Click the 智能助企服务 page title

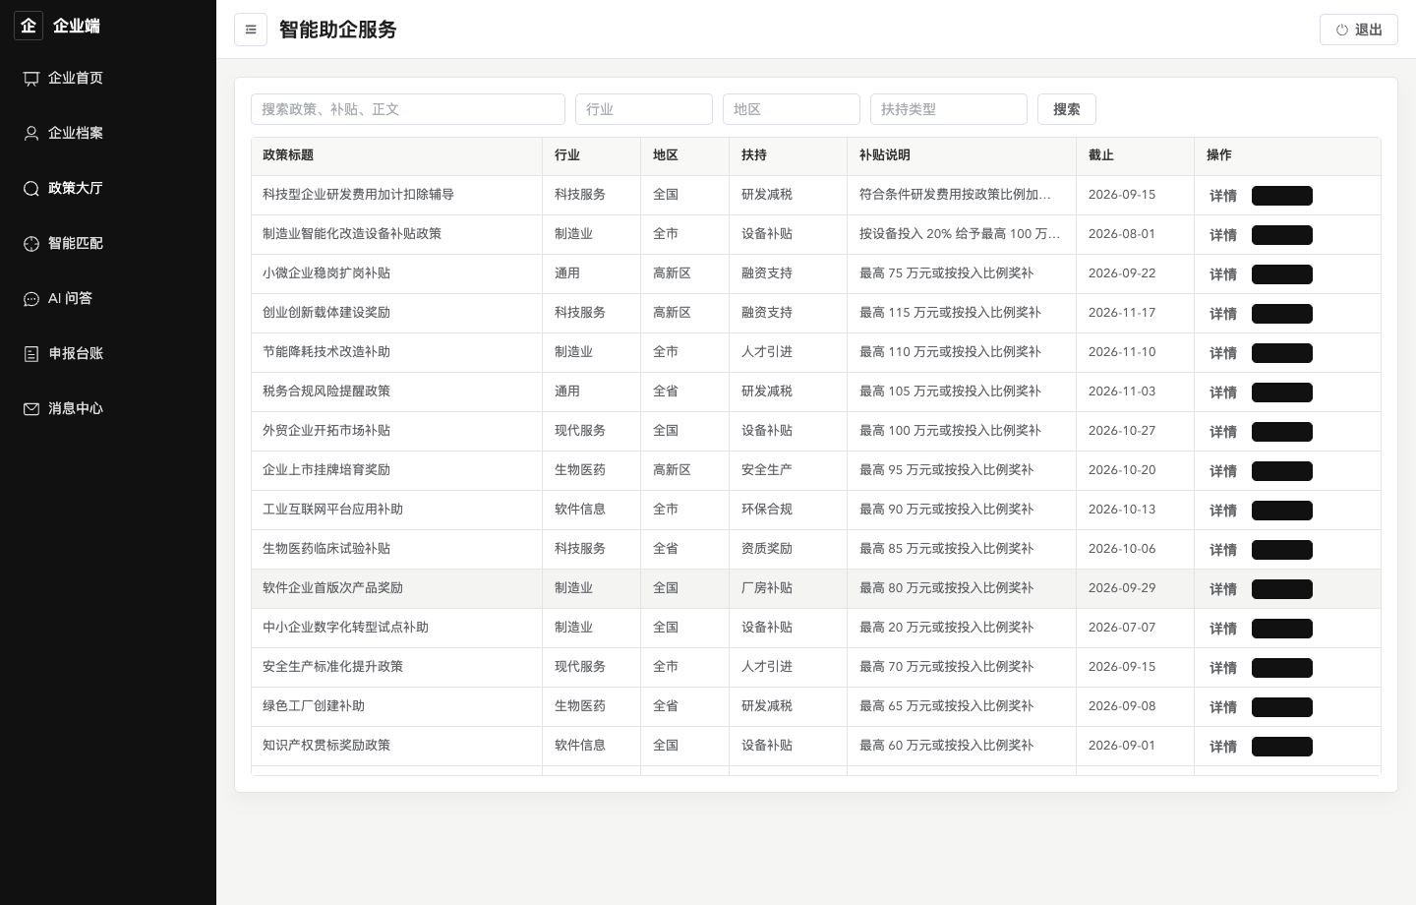338,30
